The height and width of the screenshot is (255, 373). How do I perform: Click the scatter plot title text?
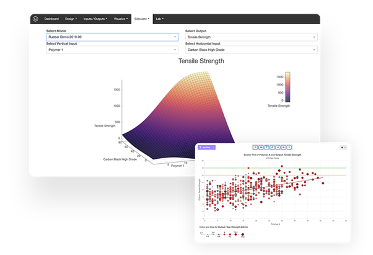coord(273,154)
